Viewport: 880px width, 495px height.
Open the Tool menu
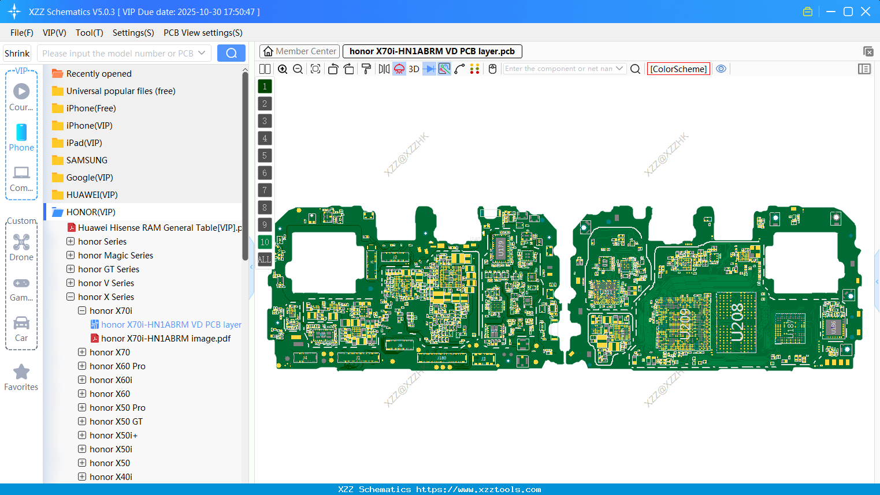click(89, 33)
